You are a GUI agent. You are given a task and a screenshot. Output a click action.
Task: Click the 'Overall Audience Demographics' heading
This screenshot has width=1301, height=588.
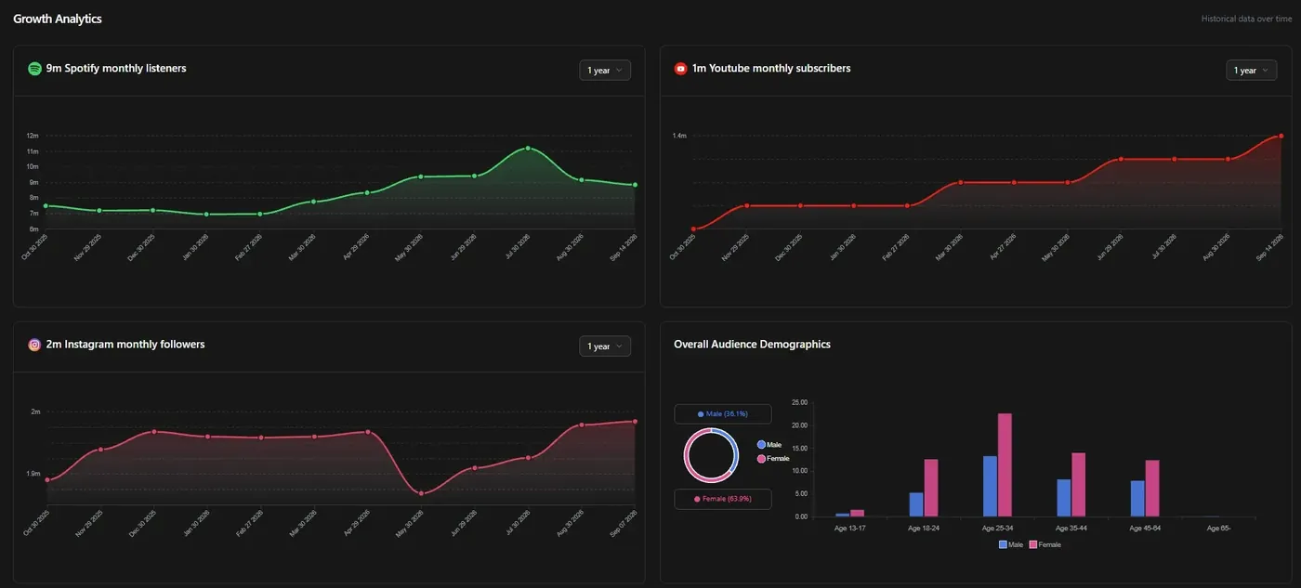pos(753,345)
